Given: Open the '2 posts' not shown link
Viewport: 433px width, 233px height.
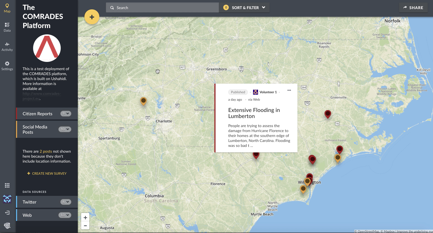Looking at the screenshot, I should tap(46, 151).
